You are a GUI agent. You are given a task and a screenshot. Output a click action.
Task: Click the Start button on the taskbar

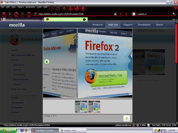pos(8,130)
